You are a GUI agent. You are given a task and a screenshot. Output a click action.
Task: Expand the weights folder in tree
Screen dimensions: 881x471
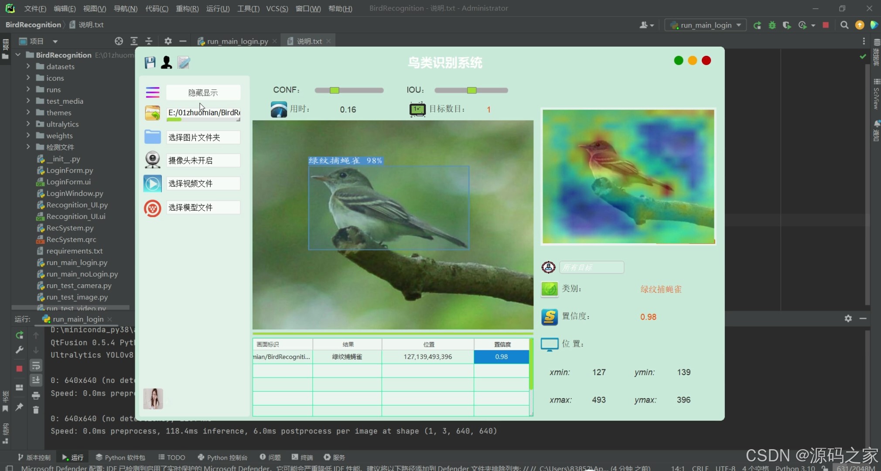point(28,136)
